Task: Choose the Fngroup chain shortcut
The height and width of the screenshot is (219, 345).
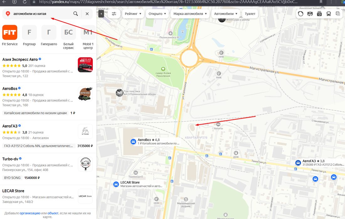Action: point(29,35)
